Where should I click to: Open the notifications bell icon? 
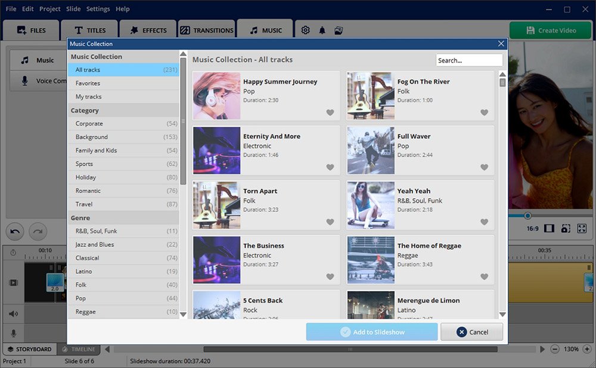(322, 30)
